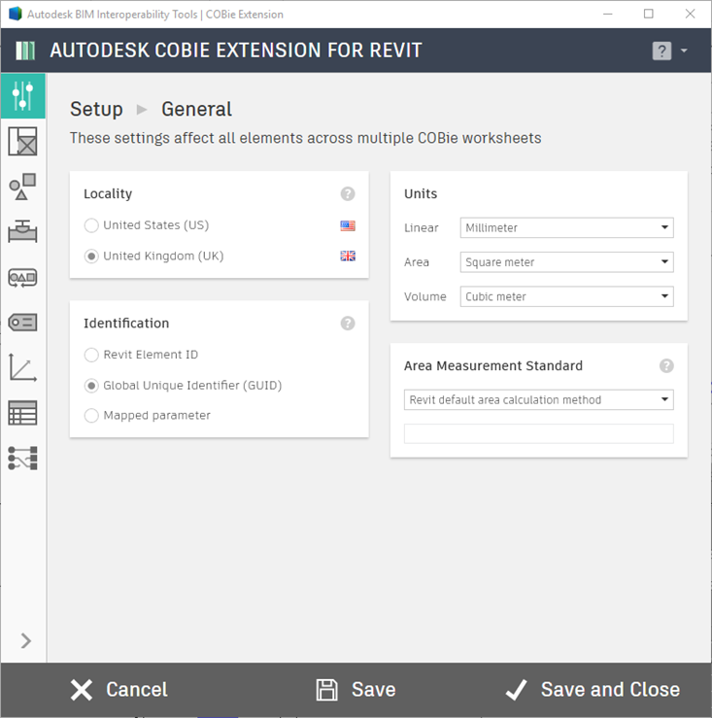Select United States (US) locality
The image size is (712, 718).
(147, 225)
